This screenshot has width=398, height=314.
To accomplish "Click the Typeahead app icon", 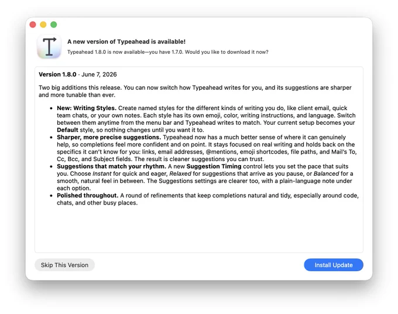I will (x=49, y=46).
